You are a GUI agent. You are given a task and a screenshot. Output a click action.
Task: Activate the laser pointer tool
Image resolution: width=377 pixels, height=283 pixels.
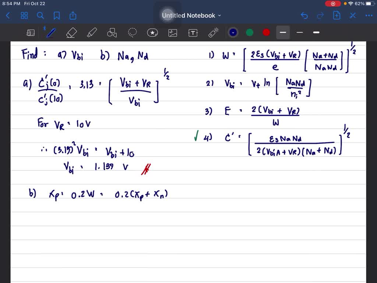coord(214,32)
